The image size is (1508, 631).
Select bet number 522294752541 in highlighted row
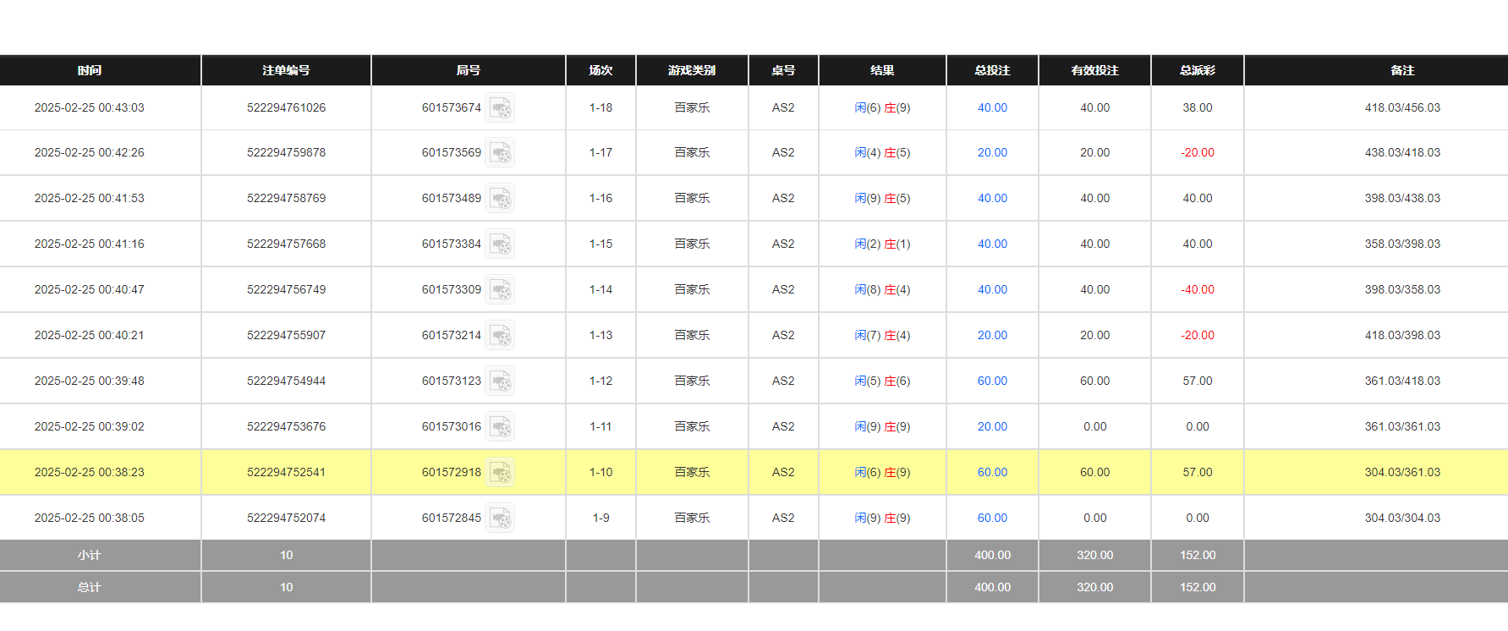point(286,473)
